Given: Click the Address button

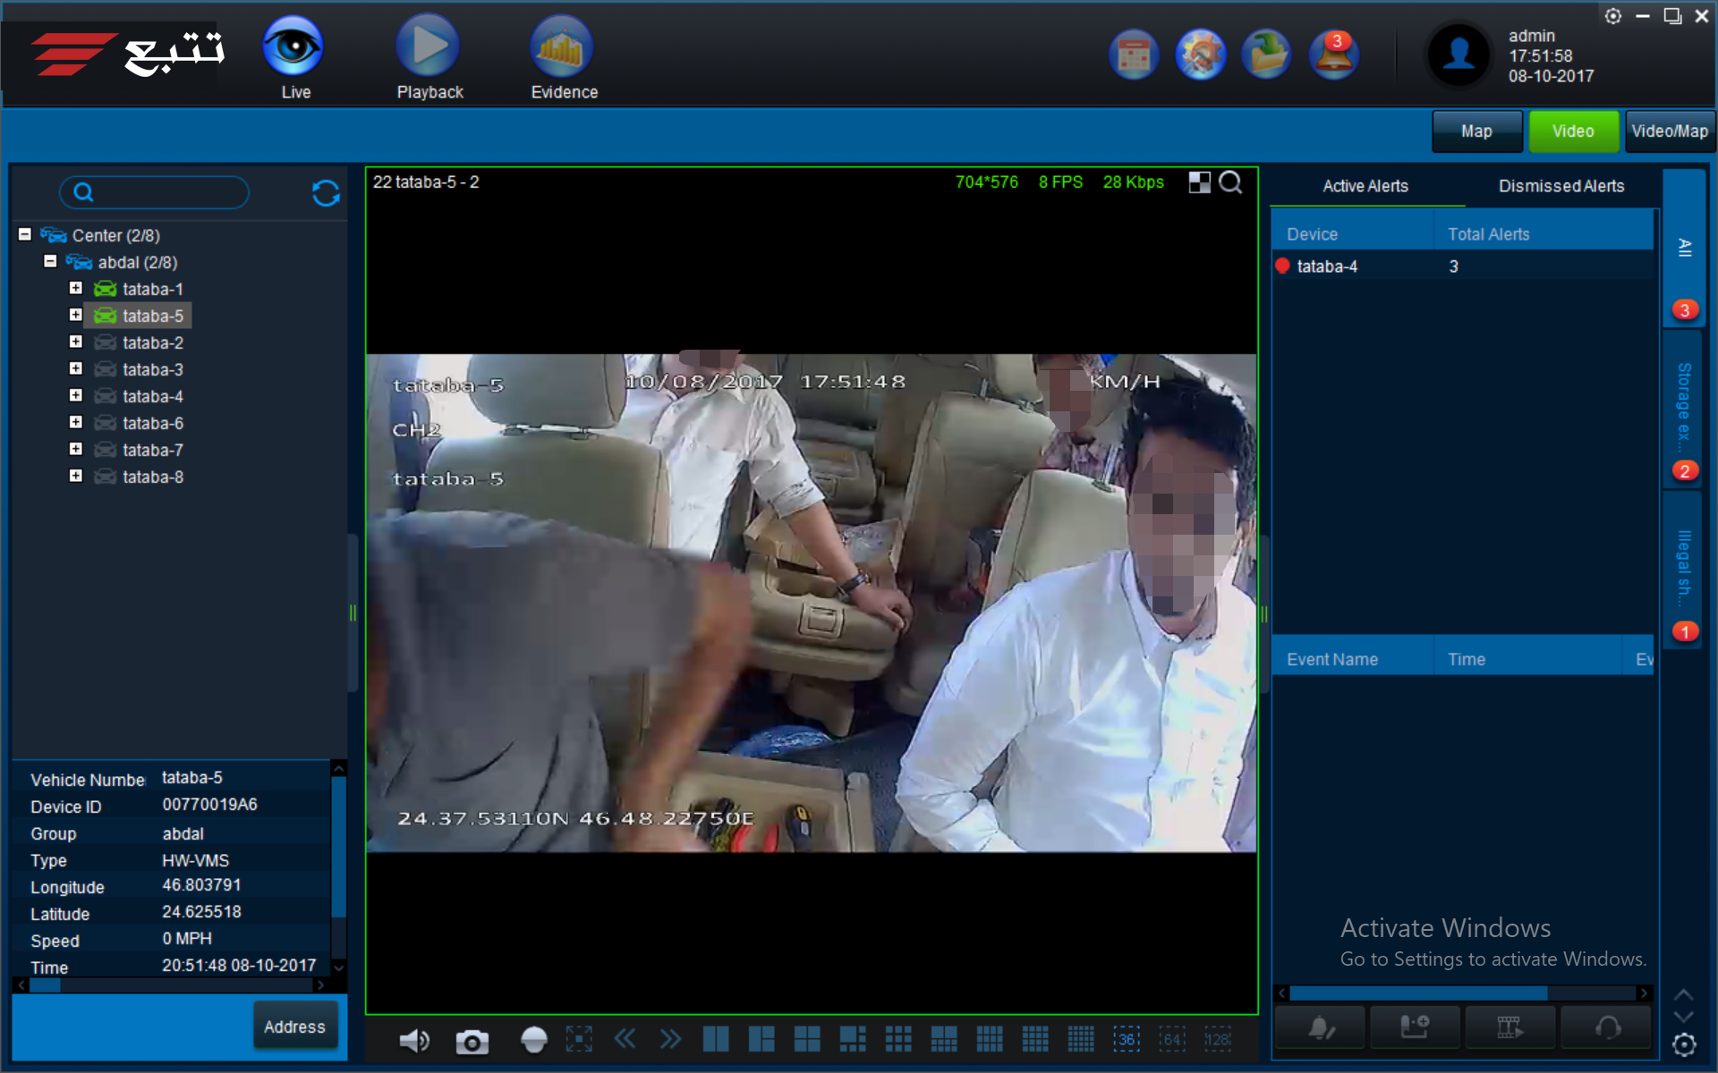Looking at the screenshot, I should point(294,1027).
